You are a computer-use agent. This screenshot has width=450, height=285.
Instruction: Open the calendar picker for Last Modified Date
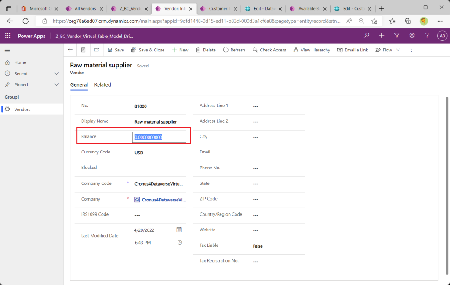[179, 230]
